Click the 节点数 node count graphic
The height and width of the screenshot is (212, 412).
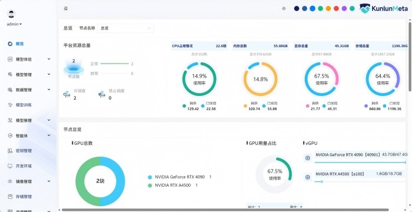pos(74,69)
